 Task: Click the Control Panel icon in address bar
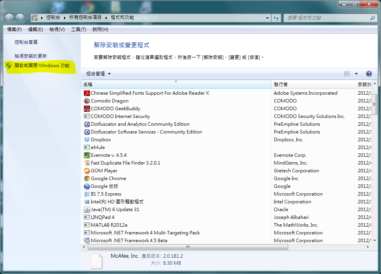tap(35, 18)
